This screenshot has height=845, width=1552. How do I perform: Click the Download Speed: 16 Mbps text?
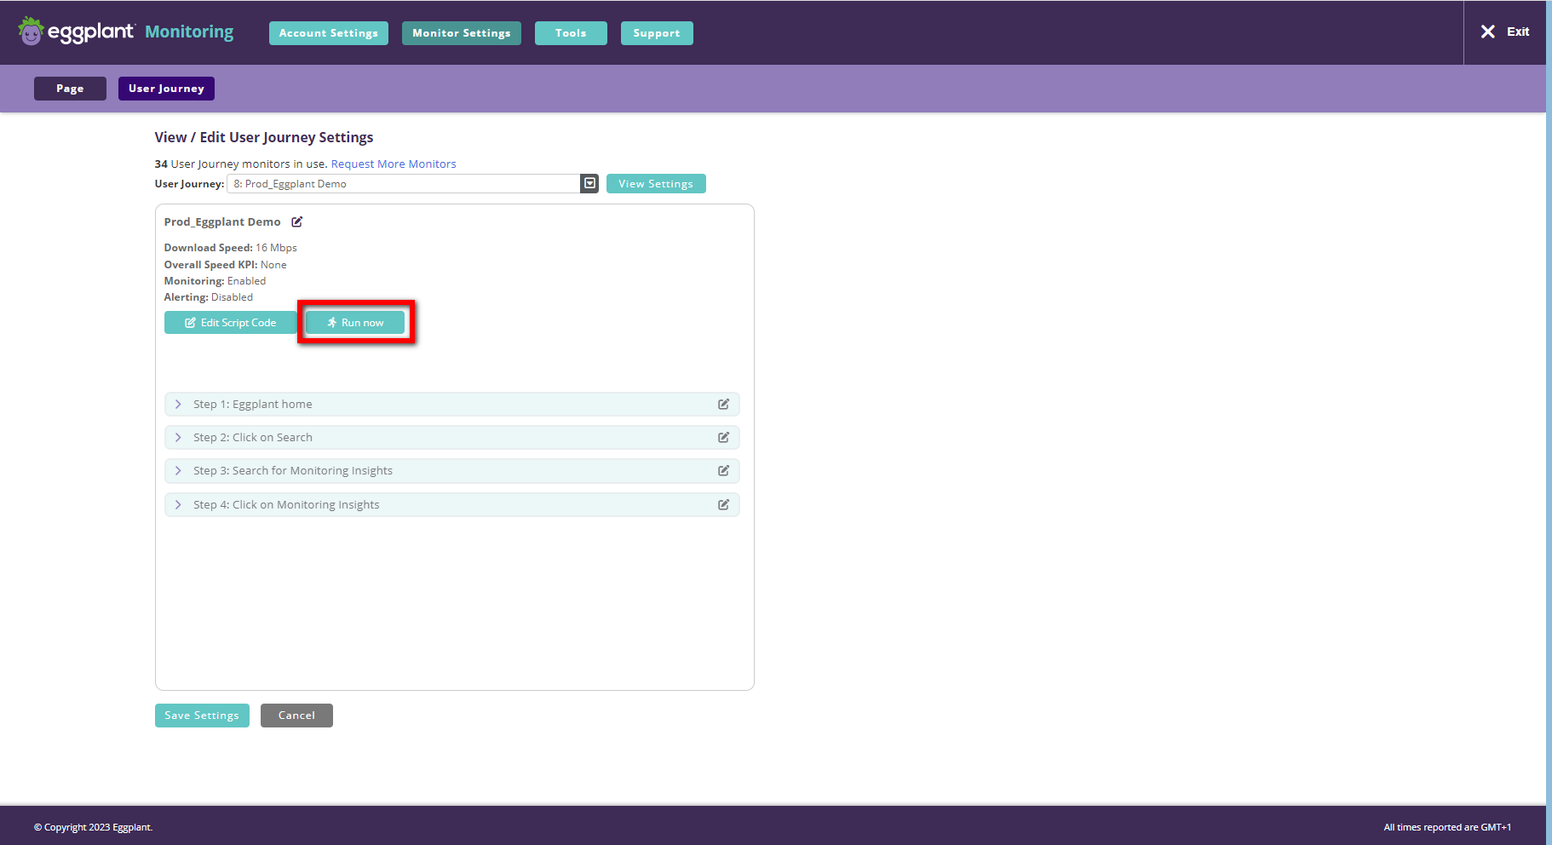[x=231, y=248]
